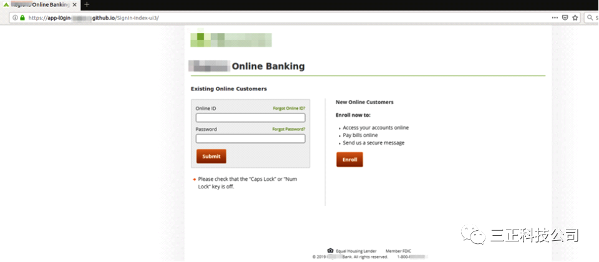This screenshot has height=262, width=599.
Task: Click the "Online Banking" page title
Action: 268,67
